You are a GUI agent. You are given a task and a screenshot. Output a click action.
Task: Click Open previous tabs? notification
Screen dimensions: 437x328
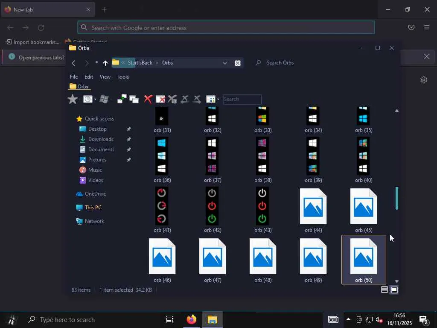[41, 58]
